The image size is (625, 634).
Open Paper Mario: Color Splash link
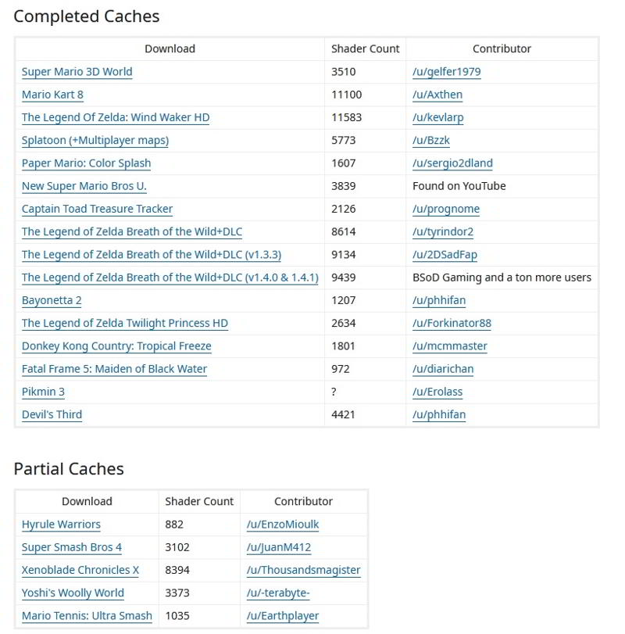coord(86,163)
